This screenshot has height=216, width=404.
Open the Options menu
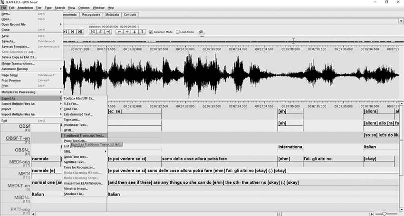(84, 8)
